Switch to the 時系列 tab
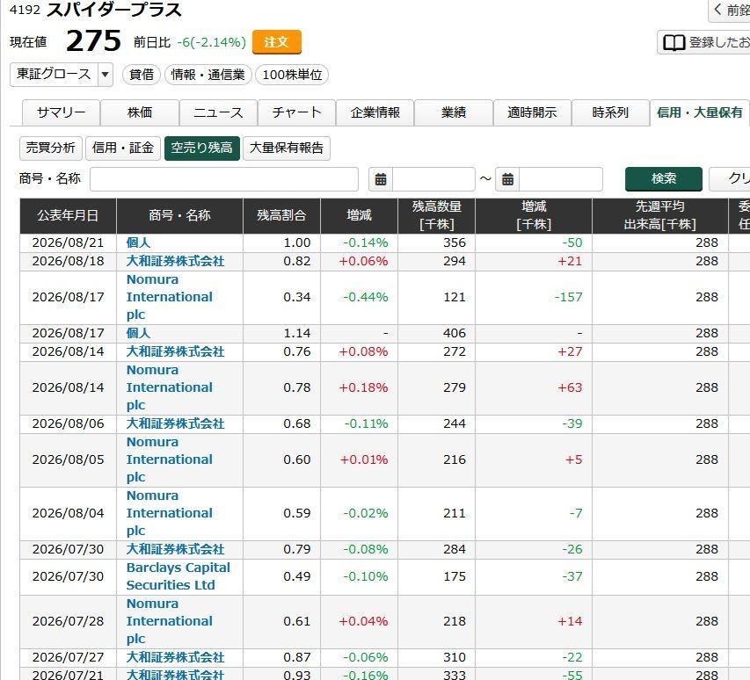 (610, 112)
